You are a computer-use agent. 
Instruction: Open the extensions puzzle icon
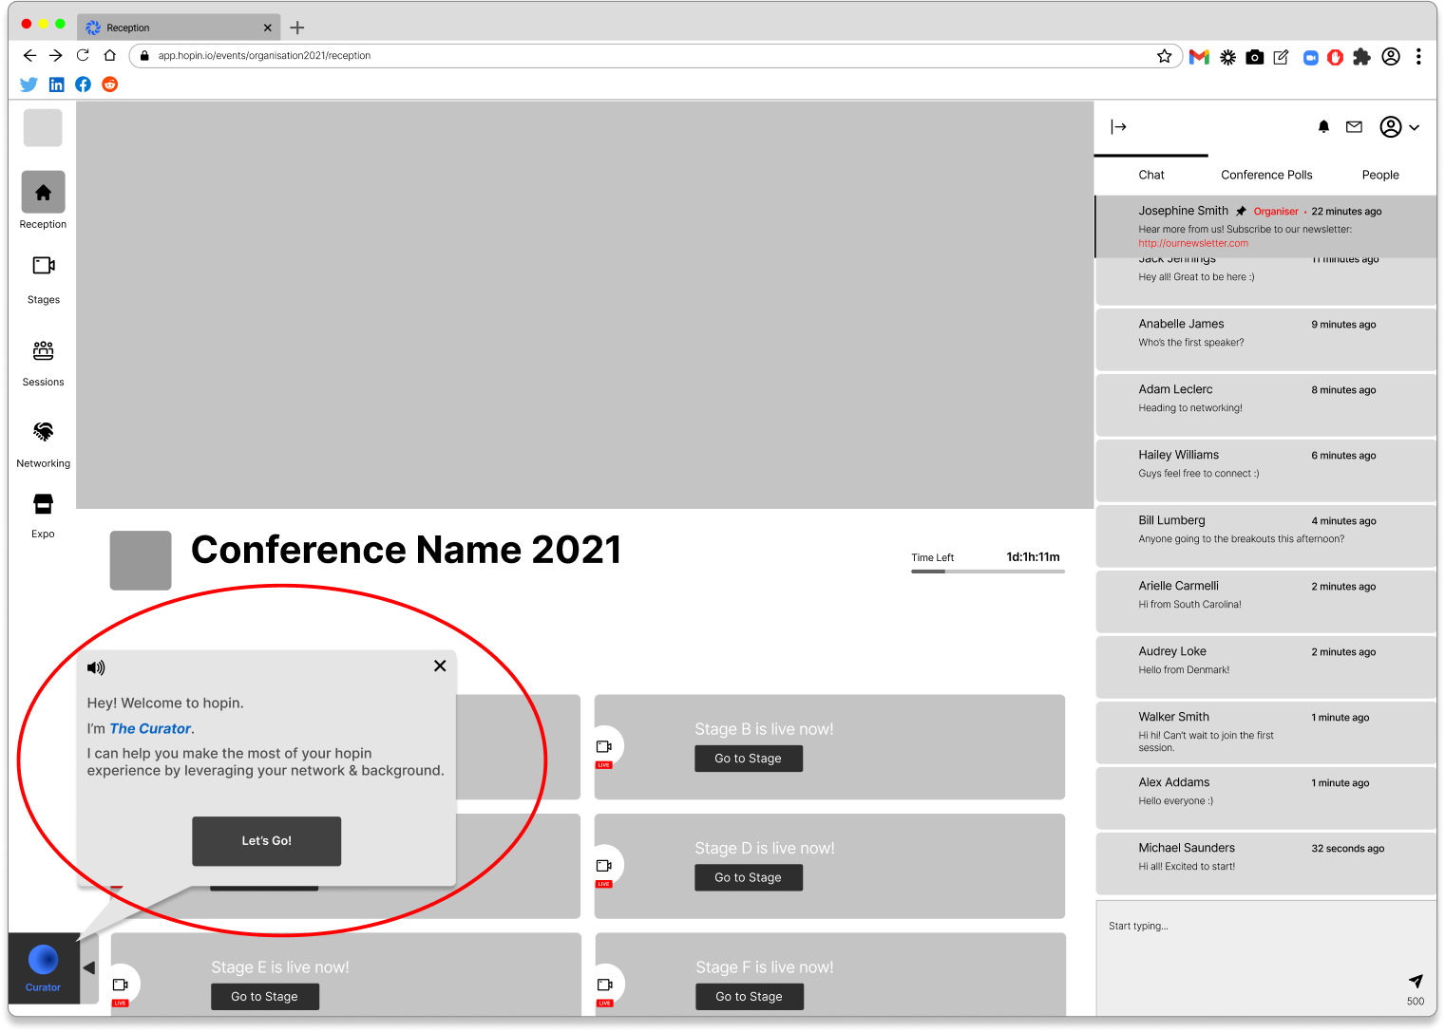[1361, 57]
